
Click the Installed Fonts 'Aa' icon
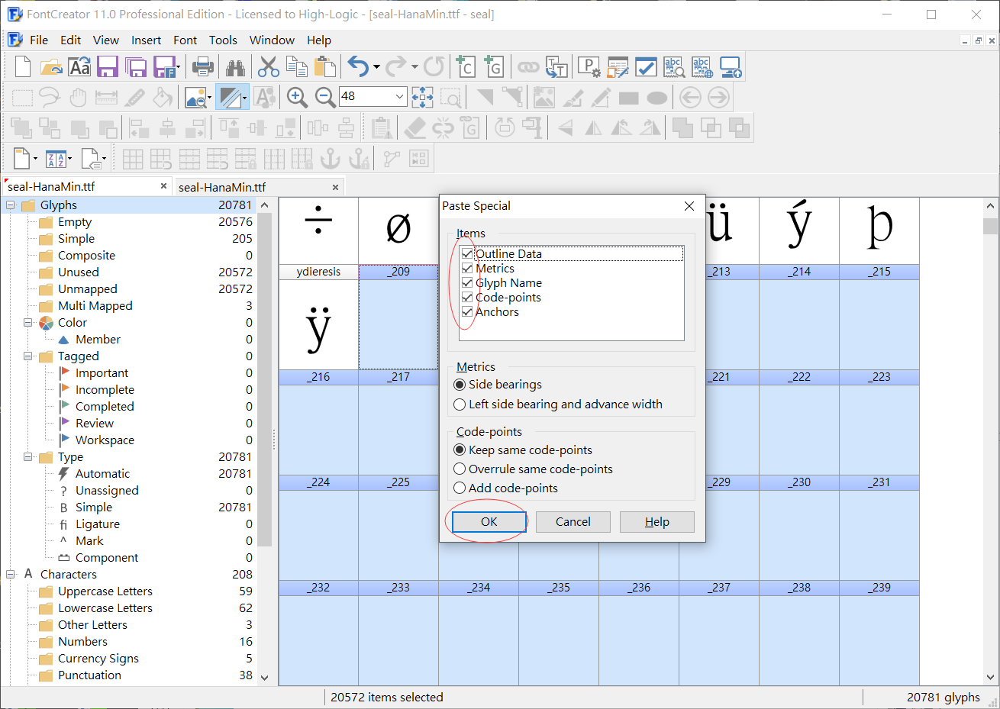click(79, 67)
